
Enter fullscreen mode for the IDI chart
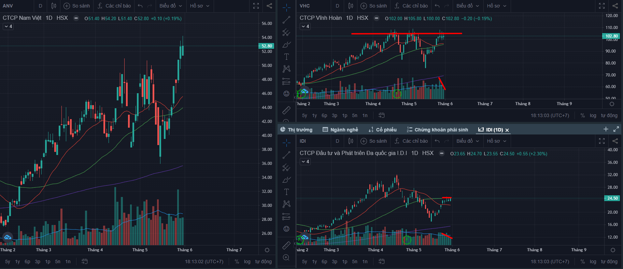click(602, 141)
